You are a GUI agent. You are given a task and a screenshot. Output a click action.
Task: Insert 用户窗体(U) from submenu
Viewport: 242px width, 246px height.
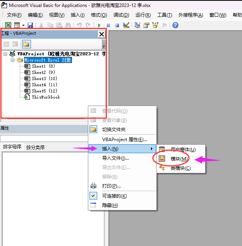coord(181,150)
